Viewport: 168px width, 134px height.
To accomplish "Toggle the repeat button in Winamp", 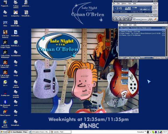I will tap(154, 8).
